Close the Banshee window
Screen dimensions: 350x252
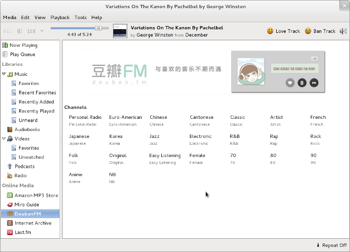click(x=344, y=6)
